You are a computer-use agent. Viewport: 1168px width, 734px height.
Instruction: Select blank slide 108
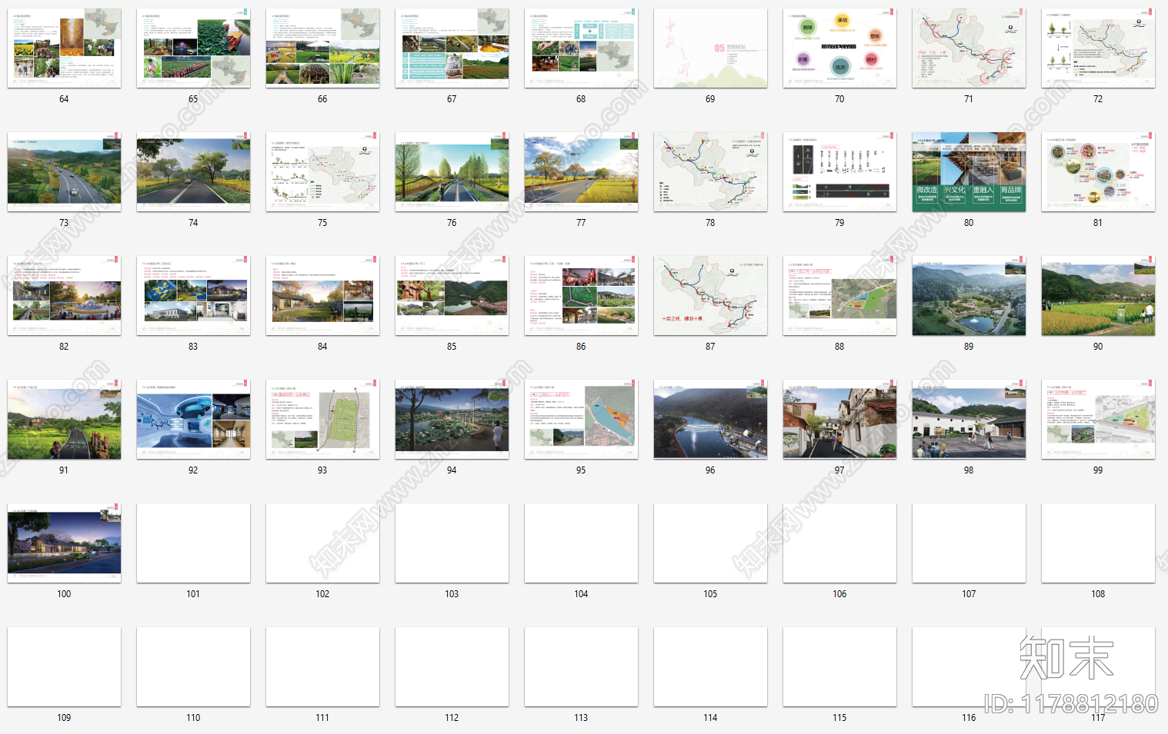(x=1098, y=543)
